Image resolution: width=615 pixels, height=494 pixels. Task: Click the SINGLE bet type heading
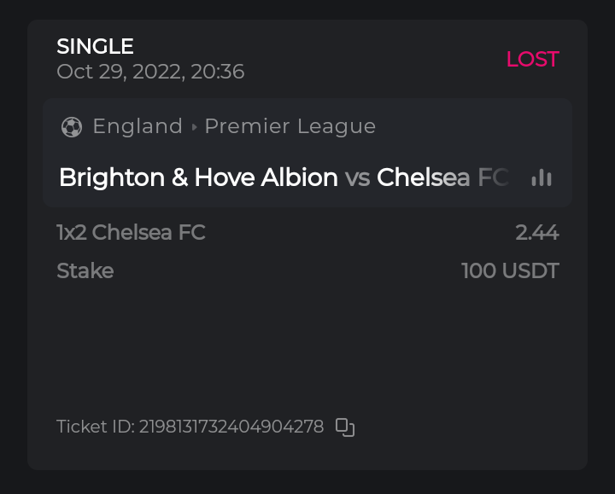click(95, 46)
